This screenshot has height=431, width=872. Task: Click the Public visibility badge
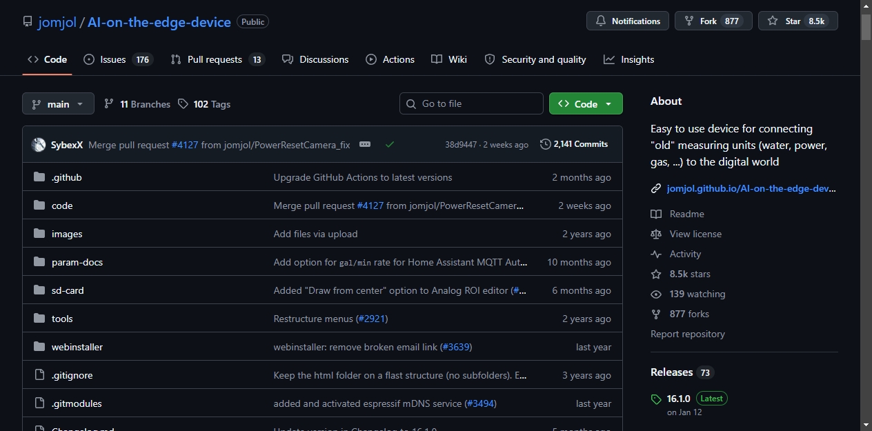pos(252,22)
